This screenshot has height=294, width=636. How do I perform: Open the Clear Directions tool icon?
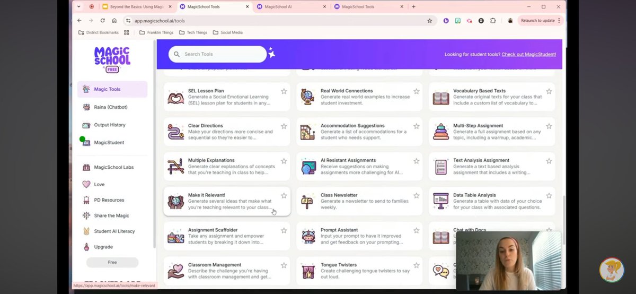pyautogui.click(x=176, y=132)
